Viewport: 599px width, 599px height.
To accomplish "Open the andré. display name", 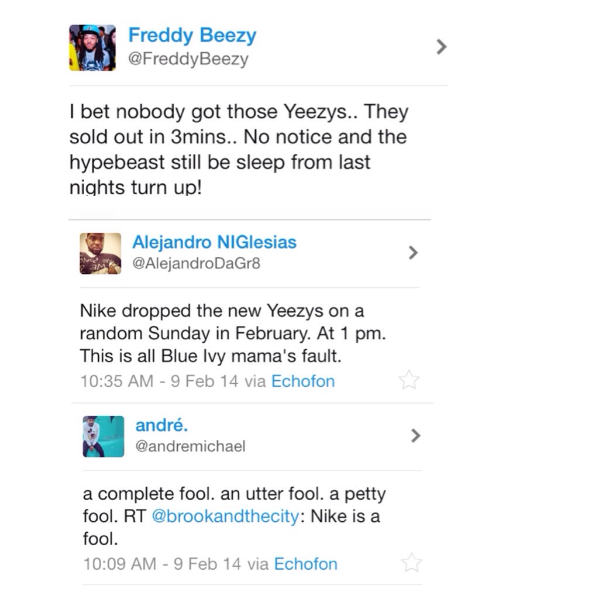I will coord(161,425).
